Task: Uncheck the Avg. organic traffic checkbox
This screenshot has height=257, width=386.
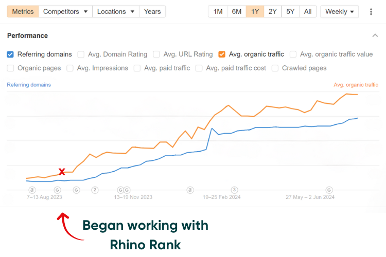Action: pos(222,54)
